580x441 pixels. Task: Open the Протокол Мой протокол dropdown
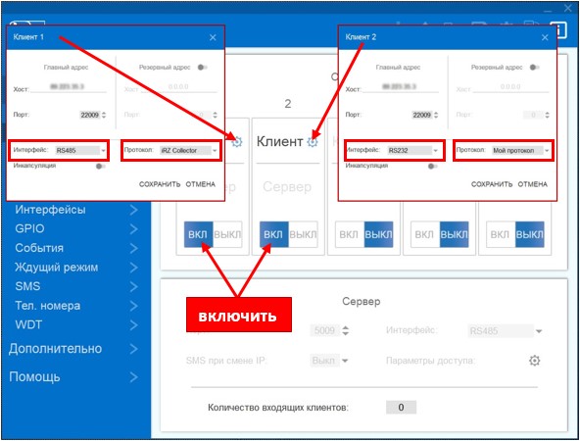click(x=520, y=150)
